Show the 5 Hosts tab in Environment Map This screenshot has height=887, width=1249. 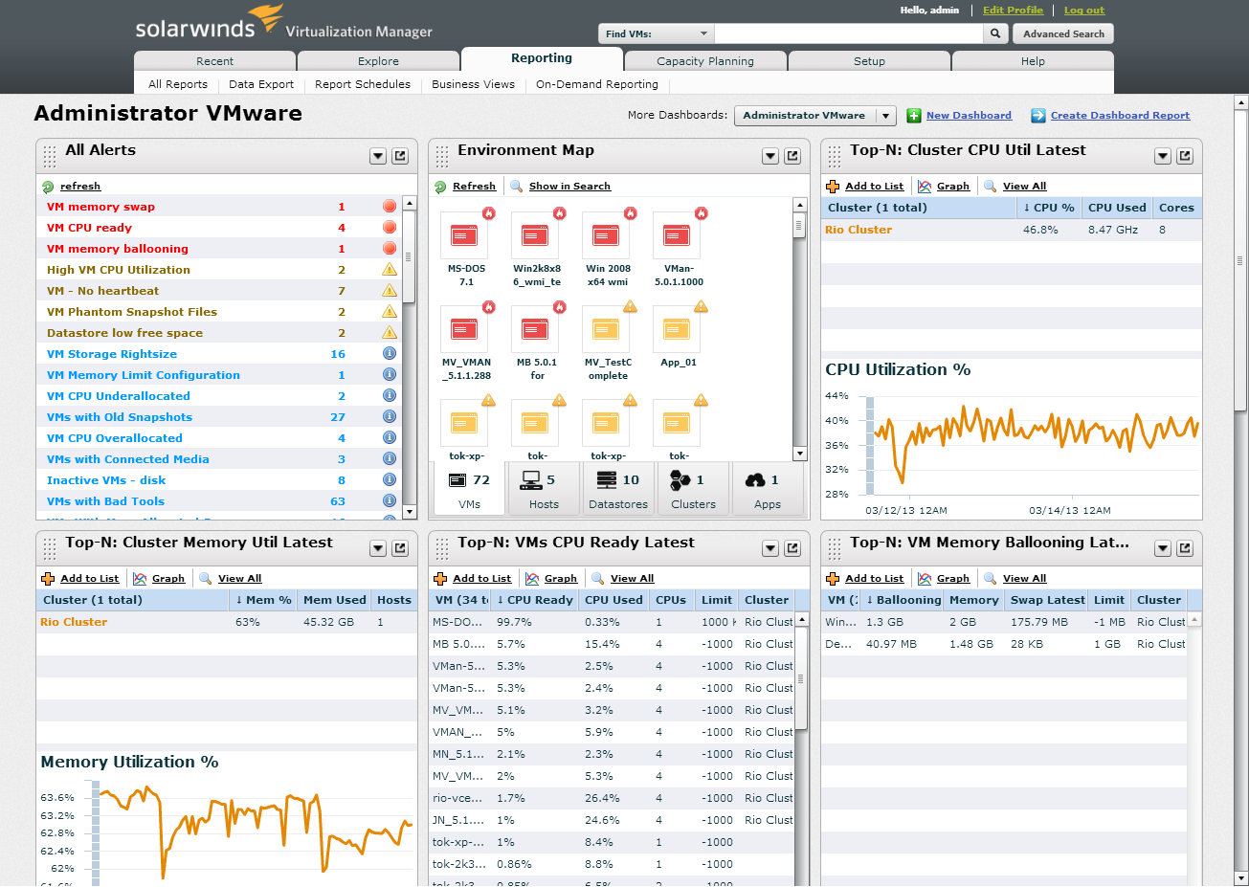pyautogui.click(x=544, y=490)
